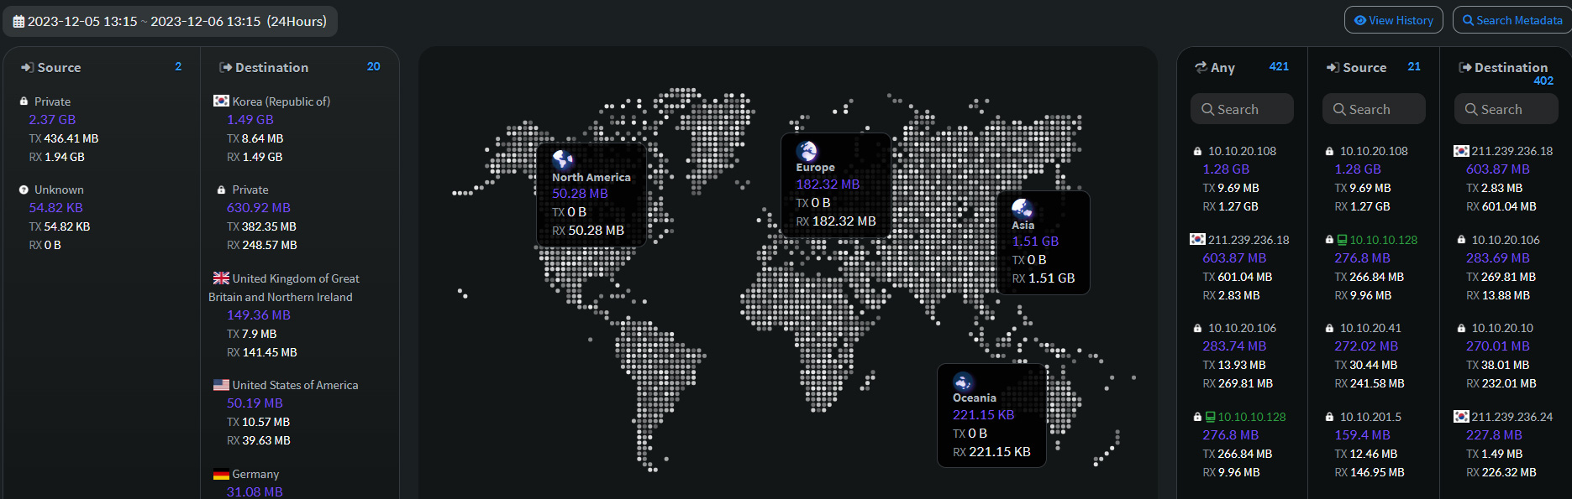Image resolution: width=1572 pixels, height=499 pixels.
Task: Click the View History button
Action: pos(1394,20)
